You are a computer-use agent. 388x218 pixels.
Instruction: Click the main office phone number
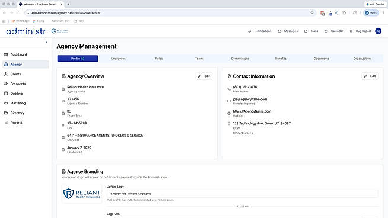tap(245, 87)
